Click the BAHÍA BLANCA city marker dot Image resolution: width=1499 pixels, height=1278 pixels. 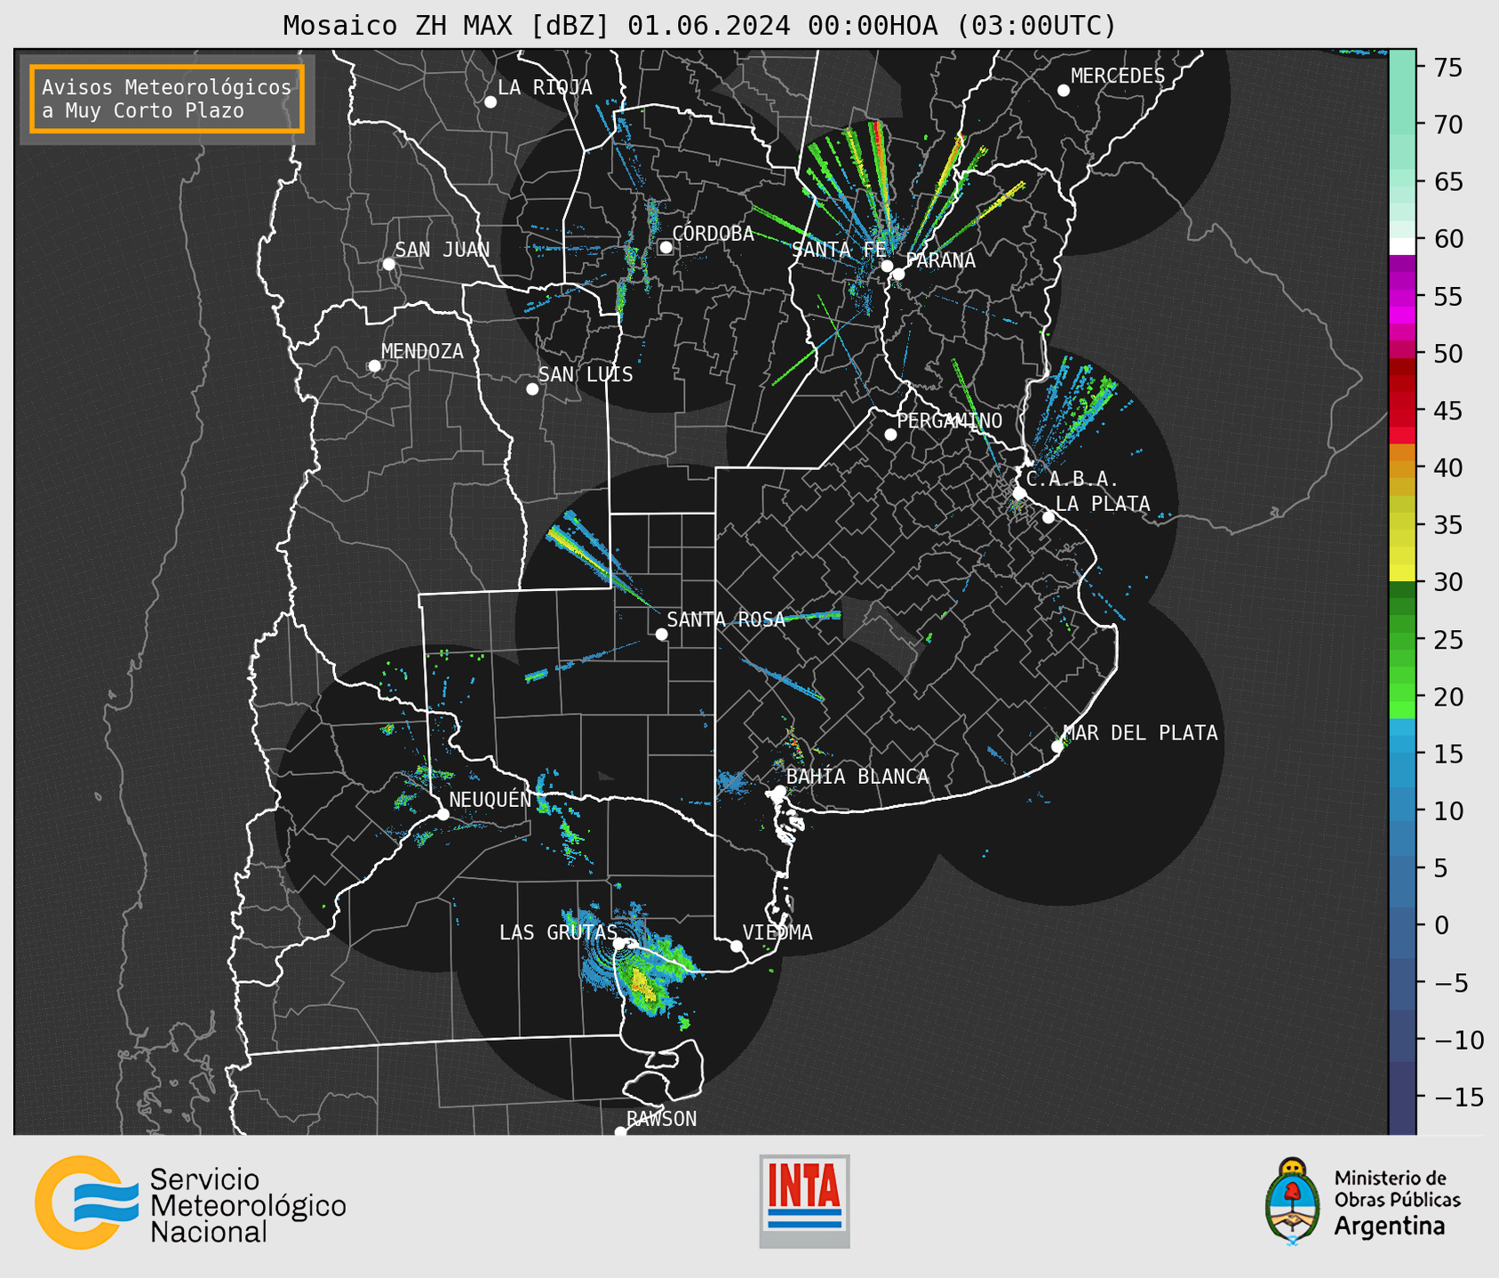pyautogui.click(x=779, y=791)
